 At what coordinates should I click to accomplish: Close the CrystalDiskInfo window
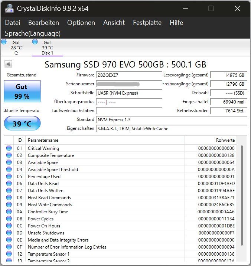pyautogui.click(x=237, y=8)
